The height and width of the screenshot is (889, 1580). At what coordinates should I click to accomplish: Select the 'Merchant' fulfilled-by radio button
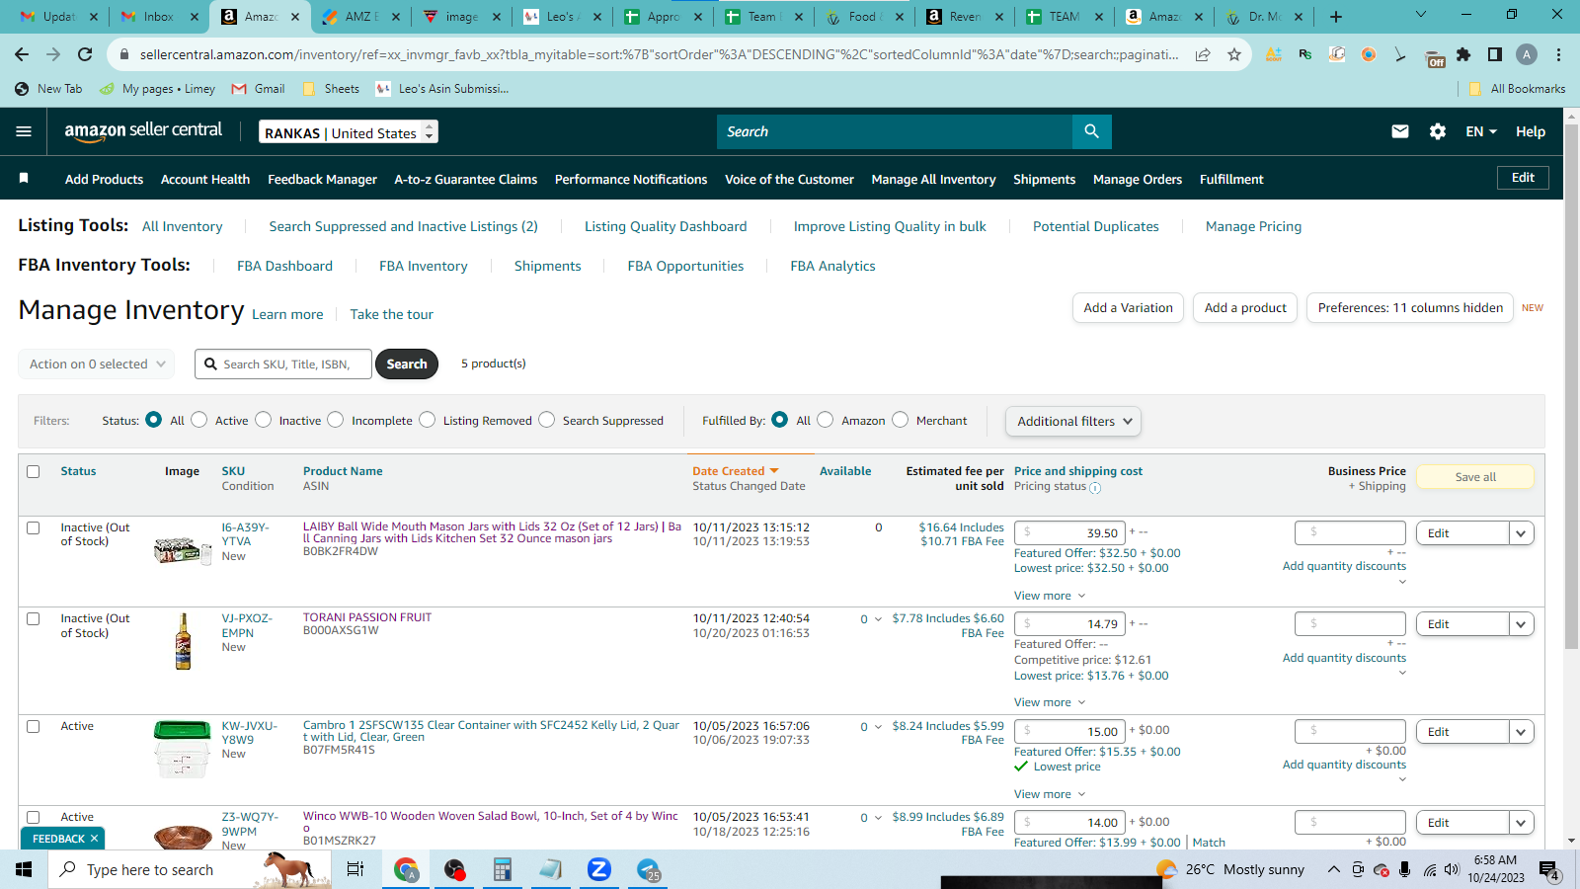coord(901,420)
